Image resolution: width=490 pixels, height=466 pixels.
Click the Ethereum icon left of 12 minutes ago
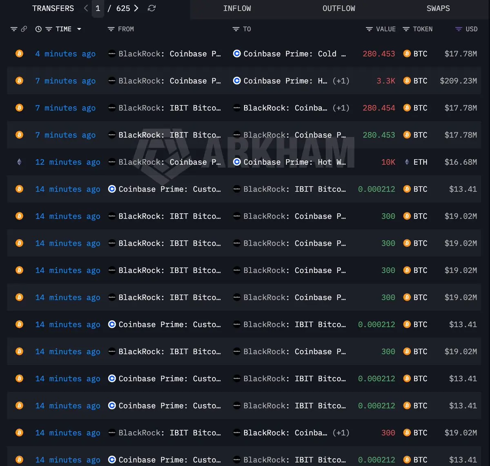tap(19, 162)
